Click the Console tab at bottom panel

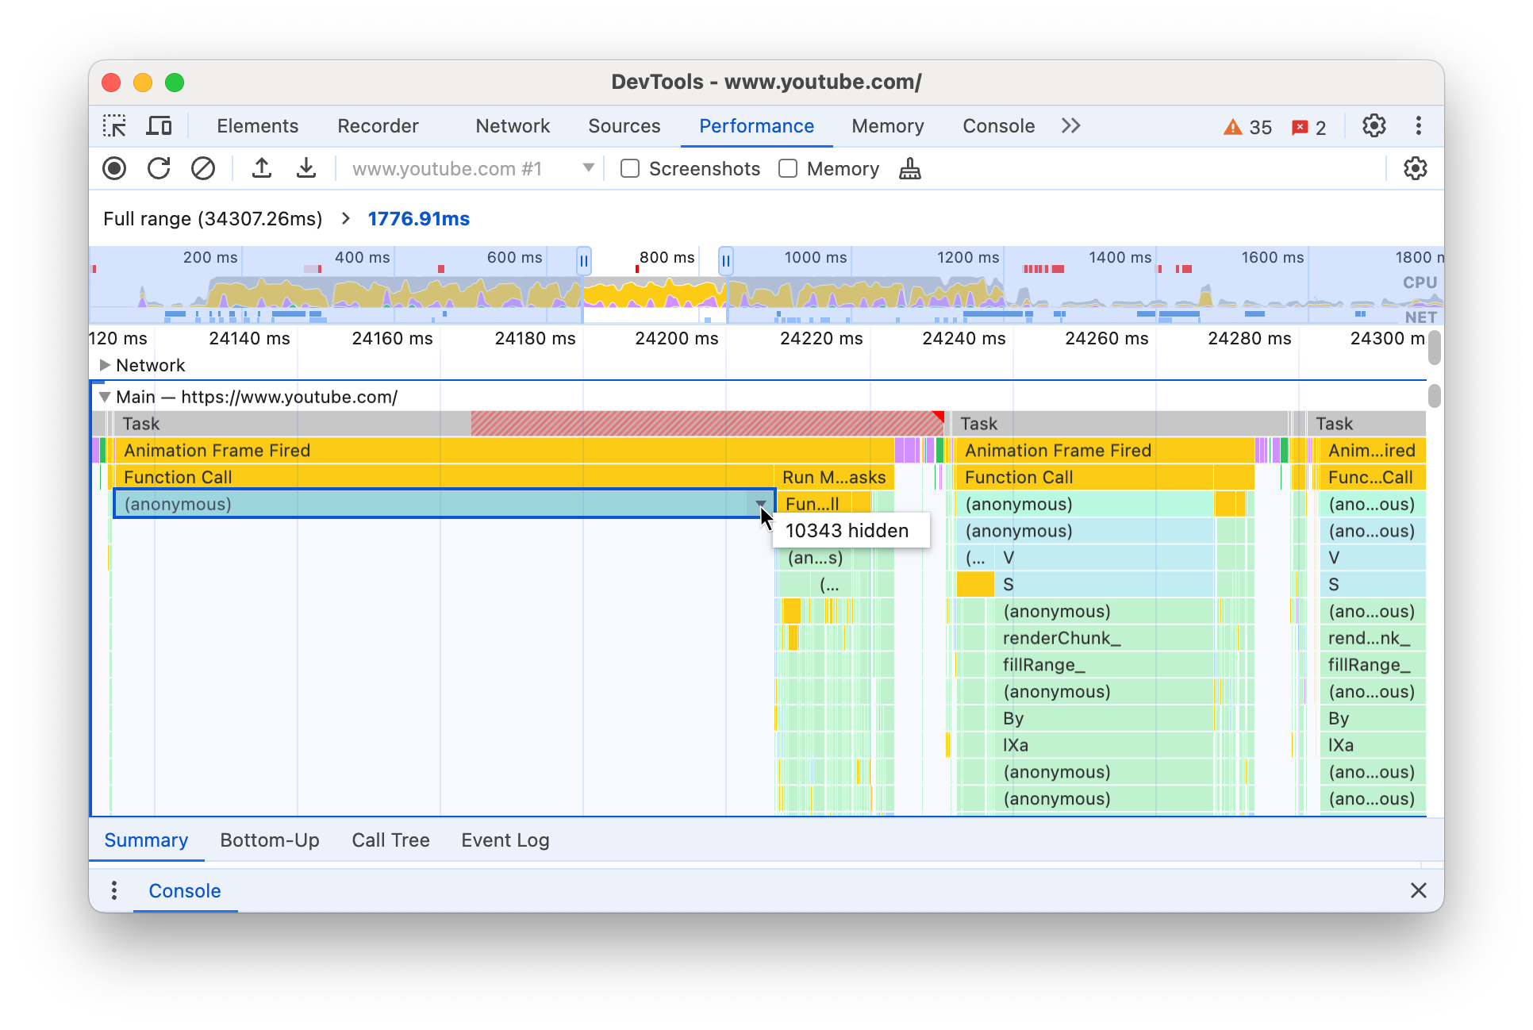point(185,891)
